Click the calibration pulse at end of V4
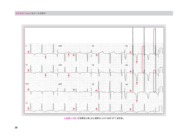184x139 pixels. pos(160,51)
